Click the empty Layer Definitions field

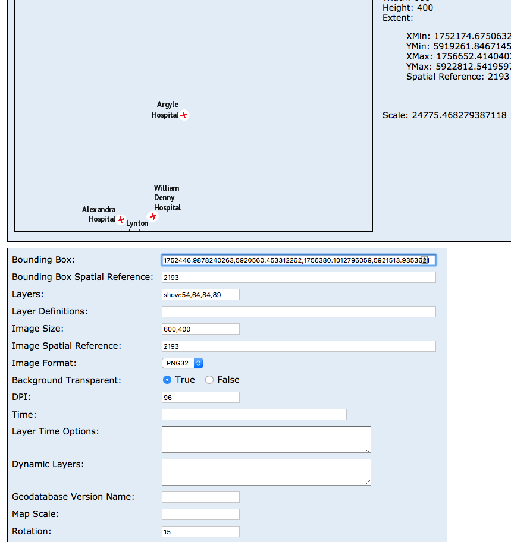[x=299, y=312]
